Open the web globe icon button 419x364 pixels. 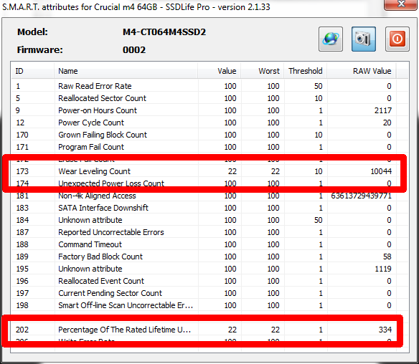coord(331,39)
